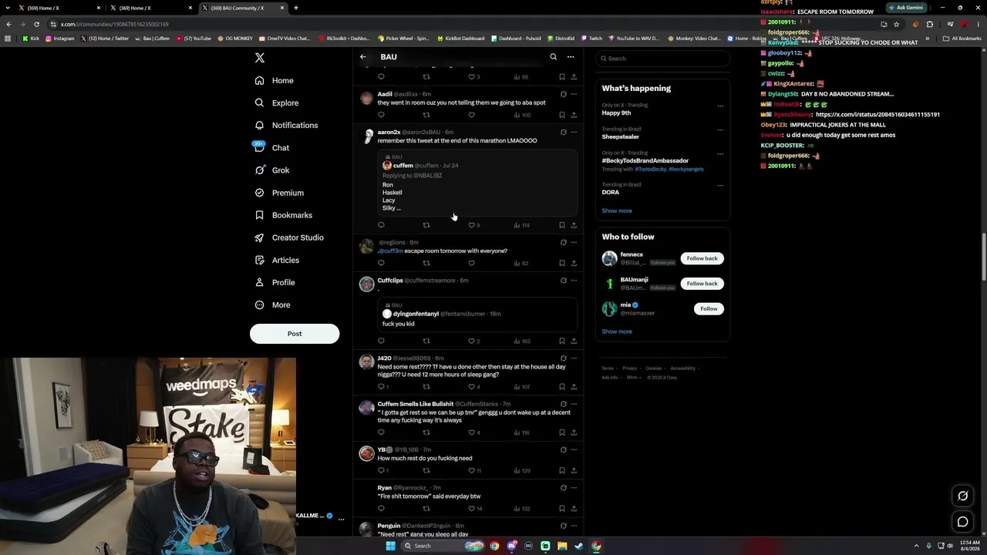Viewport: 987px width, 555px height.
Task: Repost J420's 'Need some rest' post
Action: [x=426, y=387]
